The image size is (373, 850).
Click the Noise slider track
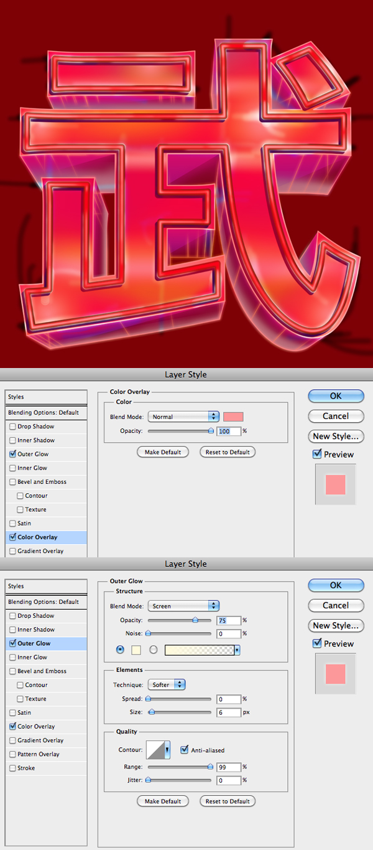[180, 634]
